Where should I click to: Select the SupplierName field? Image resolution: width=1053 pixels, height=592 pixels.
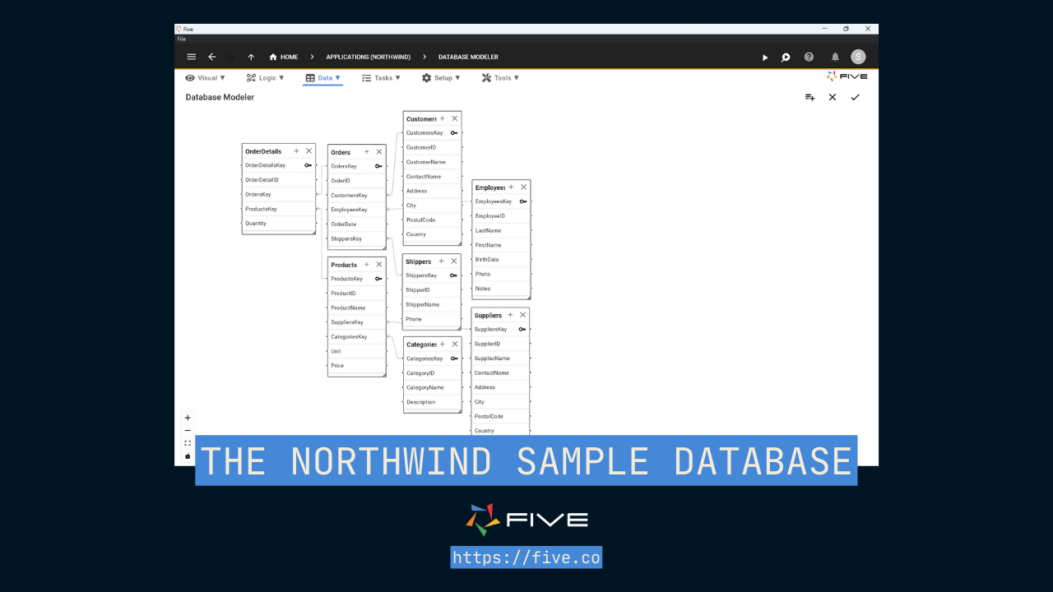[500, 358]
